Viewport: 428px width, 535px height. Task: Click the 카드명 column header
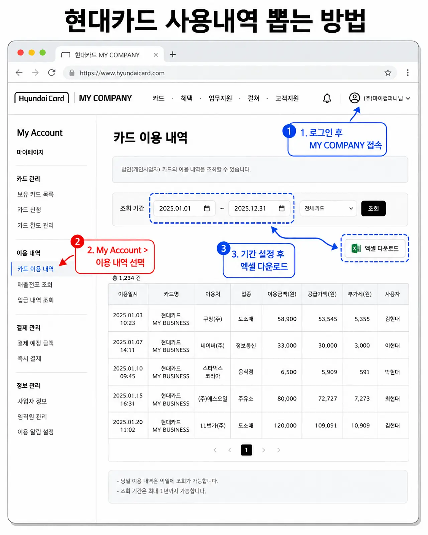(x=171, y=294)
